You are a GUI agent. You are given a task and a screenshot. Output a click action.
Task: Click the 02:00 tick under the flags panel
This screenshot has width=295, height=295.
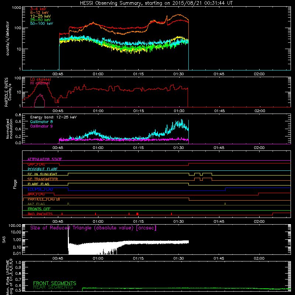pyautogui.click(x=259, y=222)
